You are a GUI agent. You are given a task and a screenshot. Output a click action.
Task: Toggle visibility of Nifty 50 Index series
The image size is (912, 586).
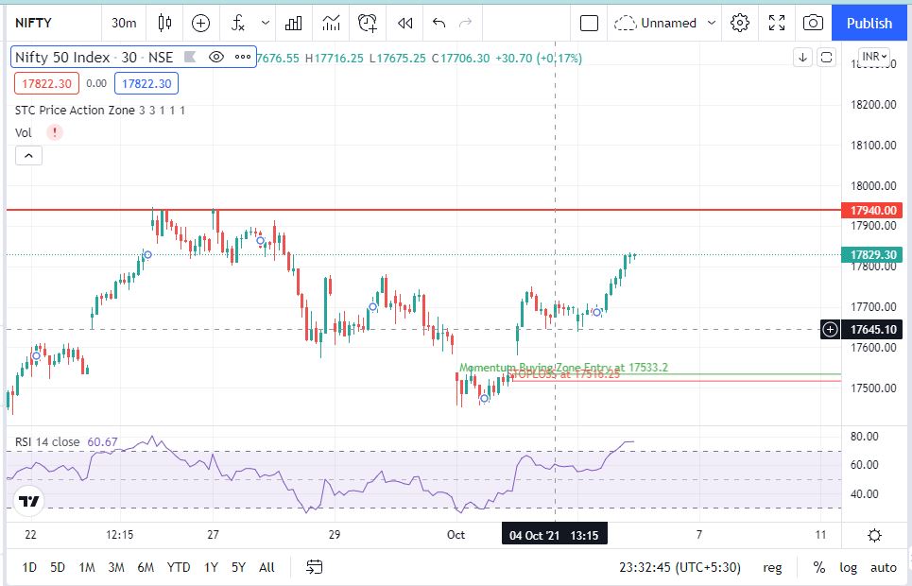(215, 58)
